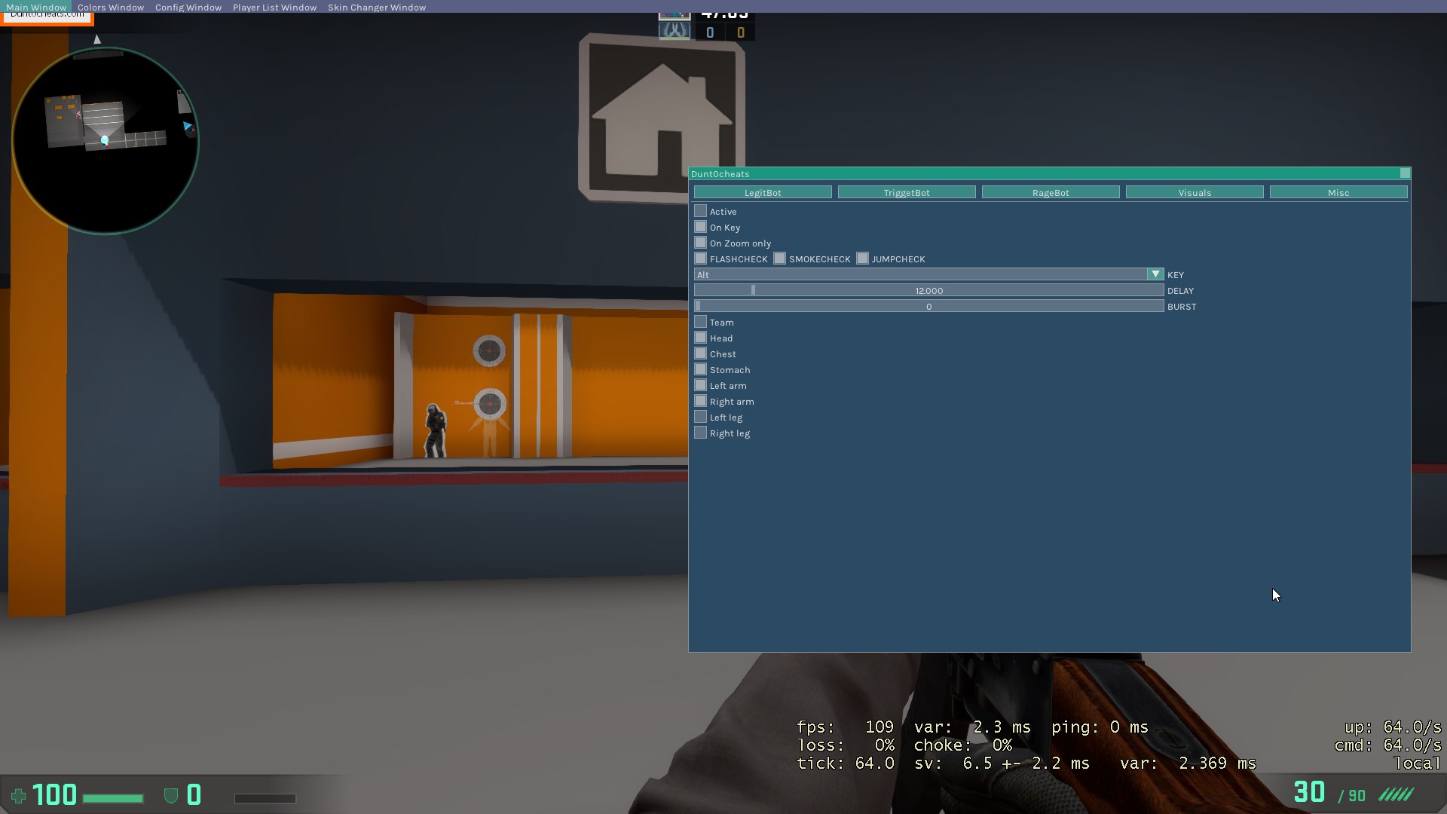Click the health cross icon
The height and width of the screenshot is (814, 1447).
pyautogui.click(x=18, y=796)
